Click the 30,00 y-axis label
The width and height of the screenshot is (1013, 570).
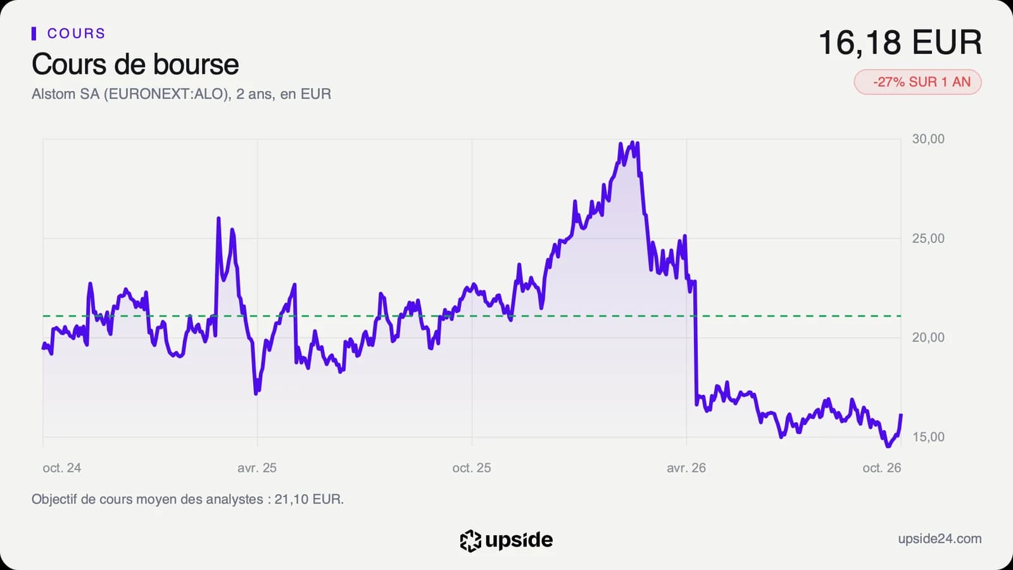coord(928,139)
